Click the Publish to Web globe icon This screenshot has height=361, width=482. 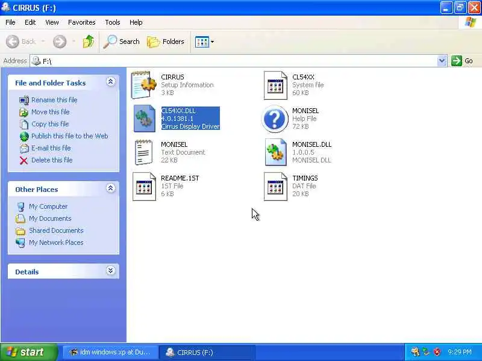pyautogui.click(x=24, y=137)
